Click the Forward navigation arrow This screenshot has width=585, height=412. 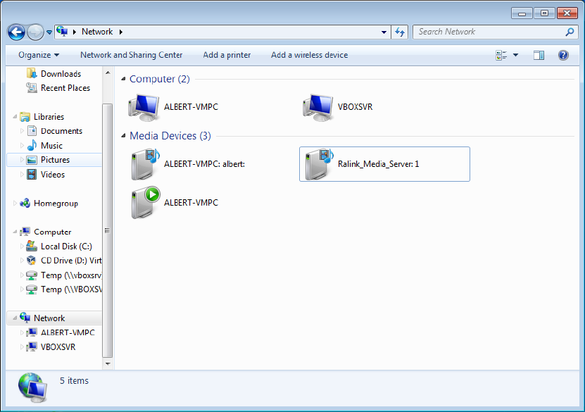click(x=36, y=32)
